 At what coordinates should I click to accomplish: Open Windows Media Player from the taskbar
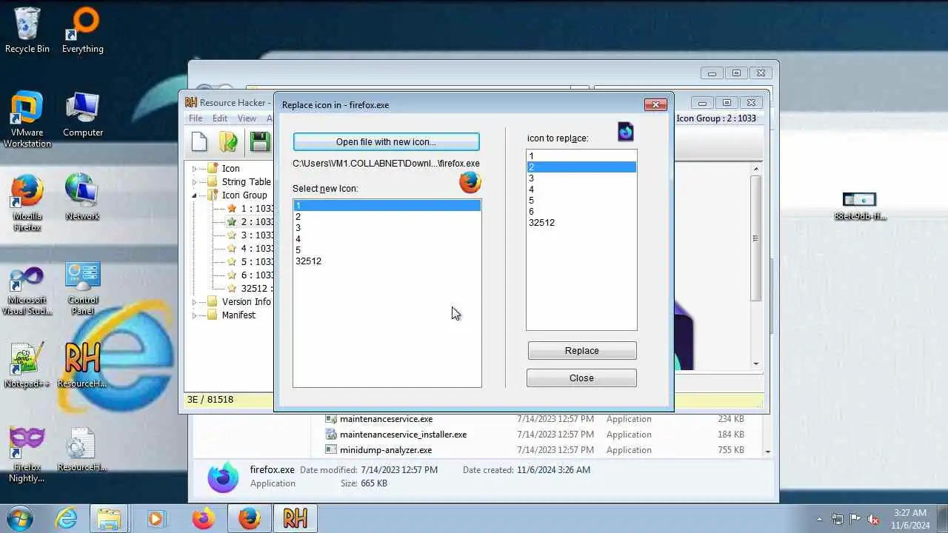(156, 518)
